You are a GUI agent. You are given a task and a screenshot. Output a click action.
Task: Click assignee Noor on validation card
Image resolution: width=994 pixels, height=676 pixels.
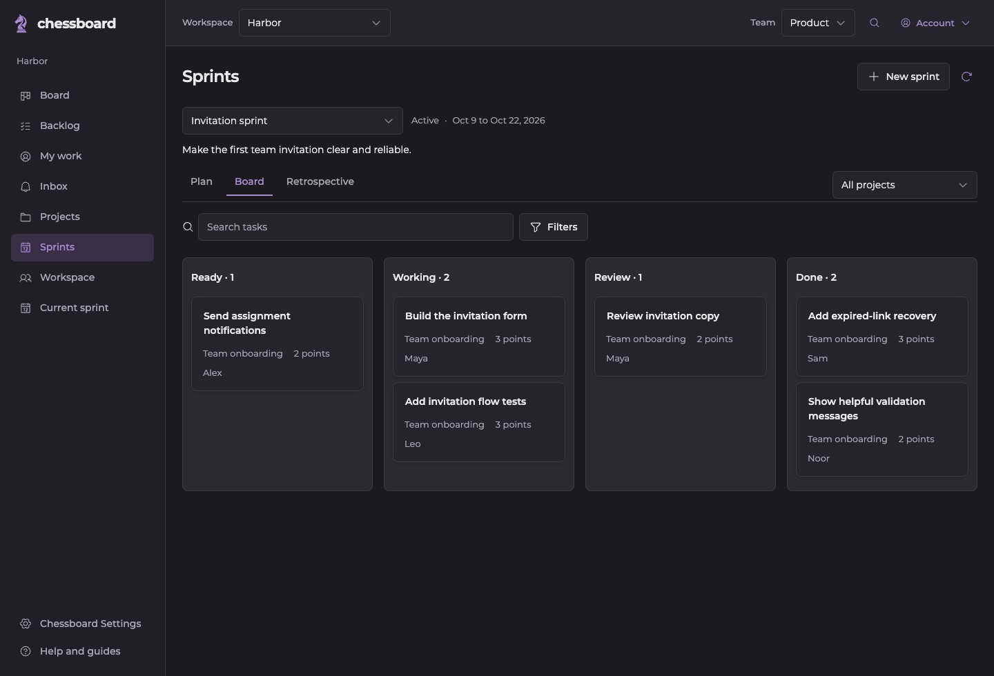tap(819, 459)
